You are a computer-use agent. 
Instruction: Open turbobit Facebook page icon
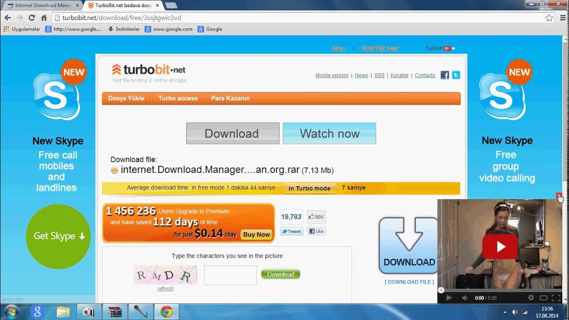445,75
